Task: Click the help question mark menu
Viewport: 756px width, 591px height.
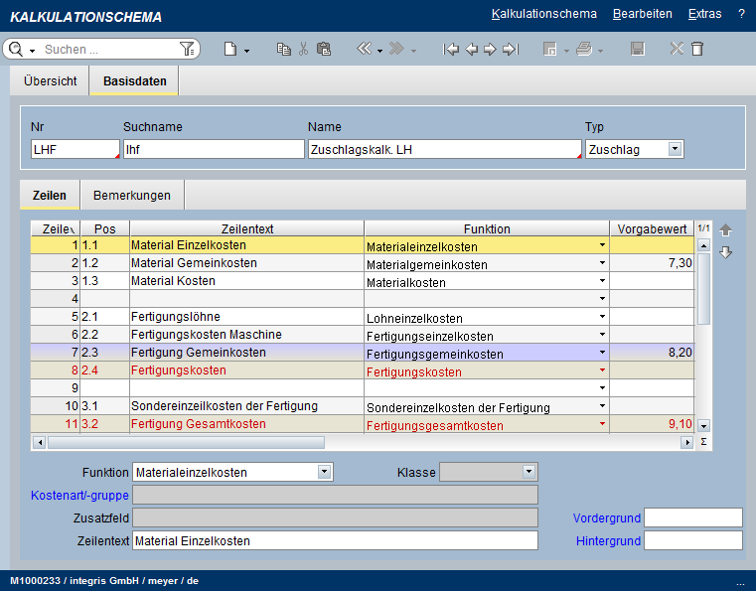Action: click(x=741, y=14)
